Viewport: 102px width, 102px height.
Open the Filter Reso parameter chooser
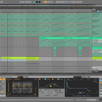pos(97,52)
